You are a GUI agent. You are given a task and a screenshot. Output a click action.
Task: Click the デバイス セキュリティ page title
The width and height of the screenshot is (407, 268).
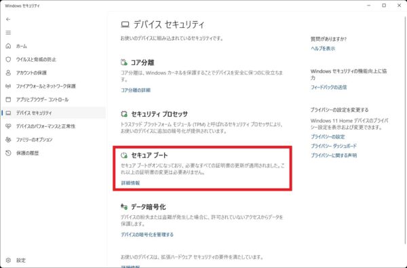[169, 24]
